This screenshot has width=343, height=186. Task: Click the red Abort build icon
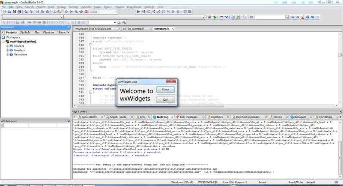tap(86, 12)
